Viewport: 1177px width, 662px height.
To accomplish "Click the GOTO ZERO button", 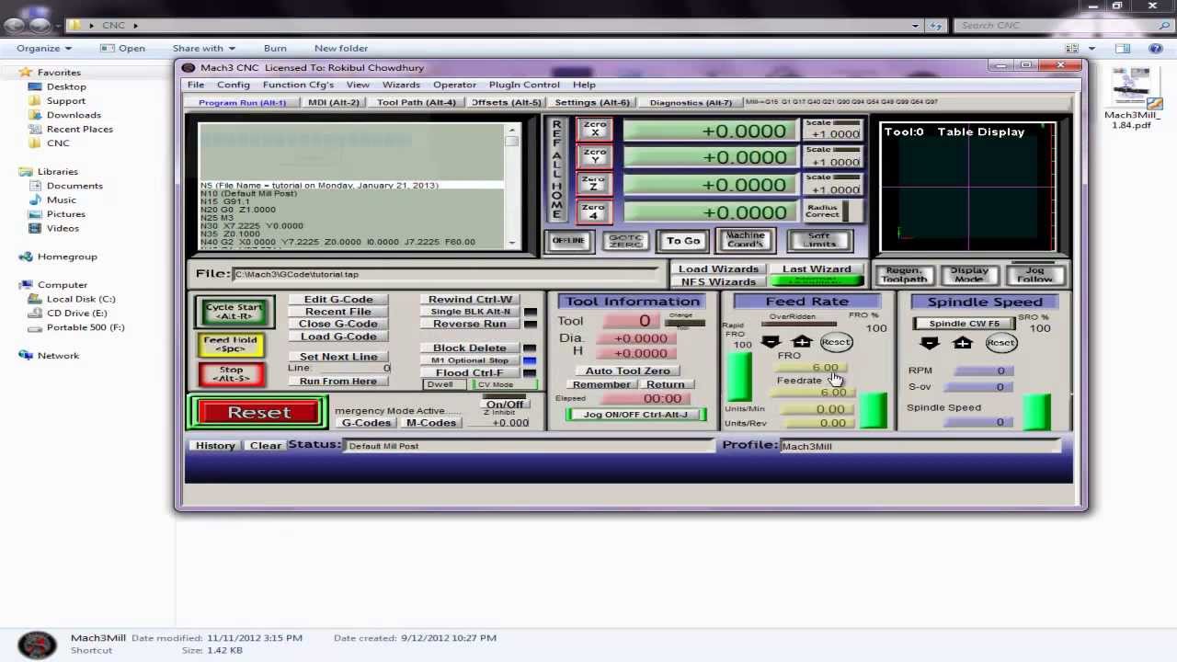I will (x=625, y=241).
